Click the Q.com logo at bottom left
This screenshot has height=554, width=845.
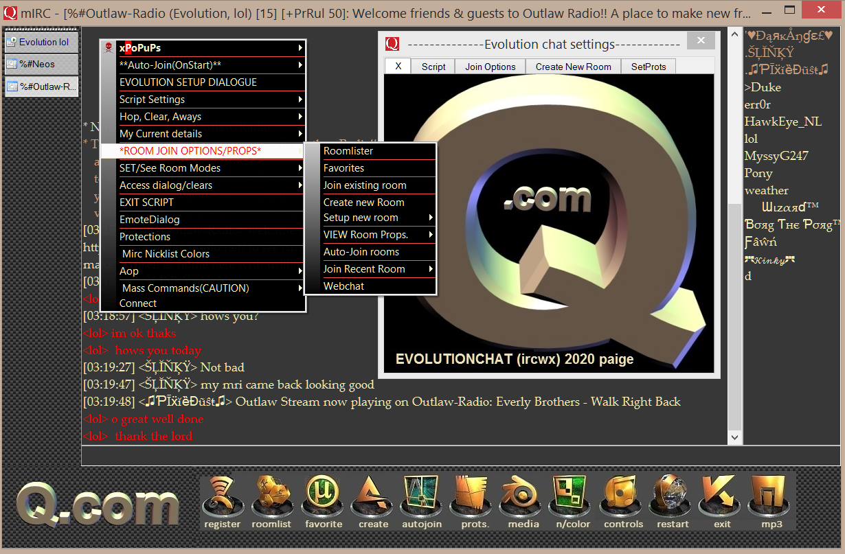[x=98, y=505]
